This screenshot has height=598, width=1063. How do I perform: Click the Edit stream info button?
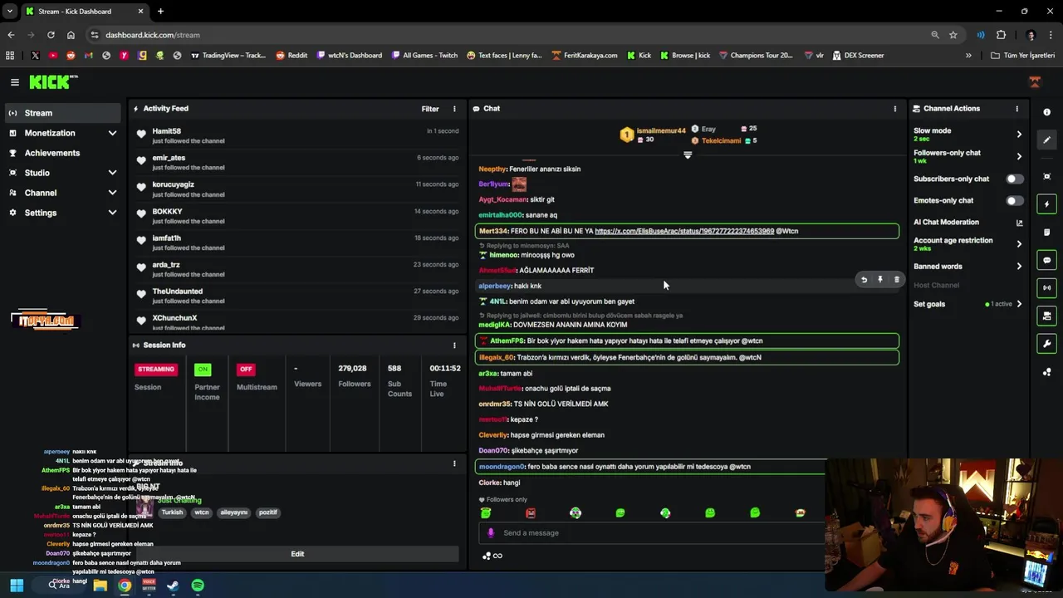297,554
